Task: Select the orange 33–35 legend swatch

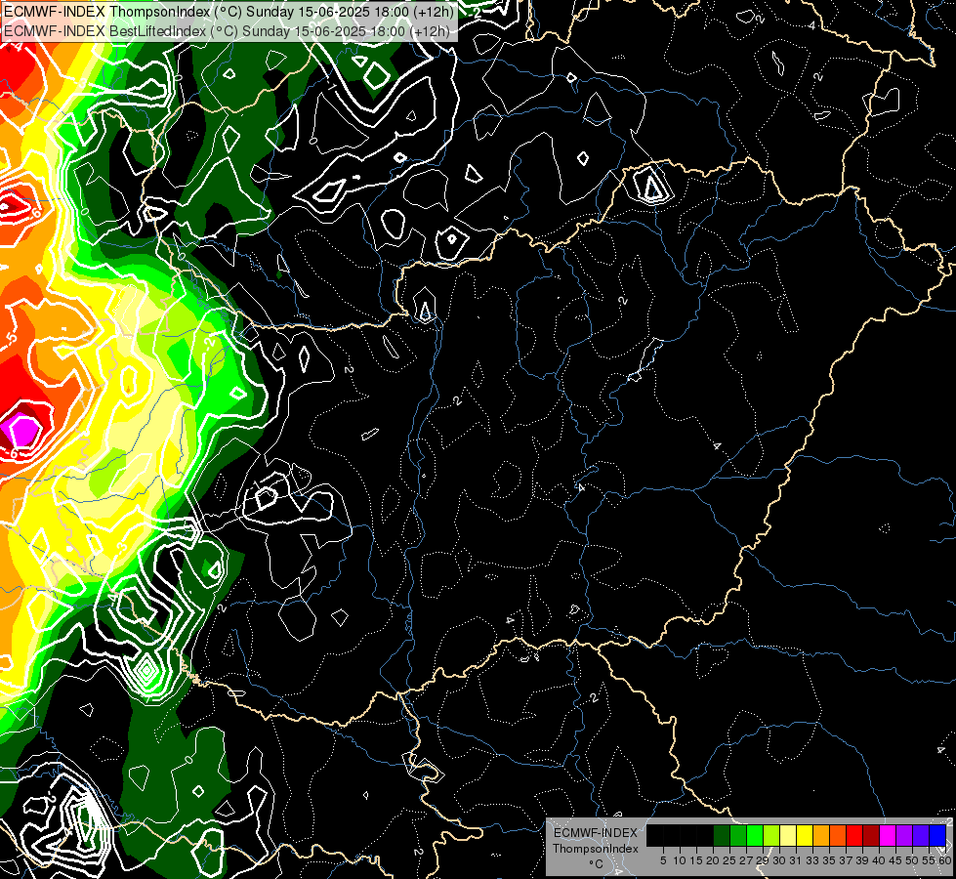Action: tap(821, 836)
